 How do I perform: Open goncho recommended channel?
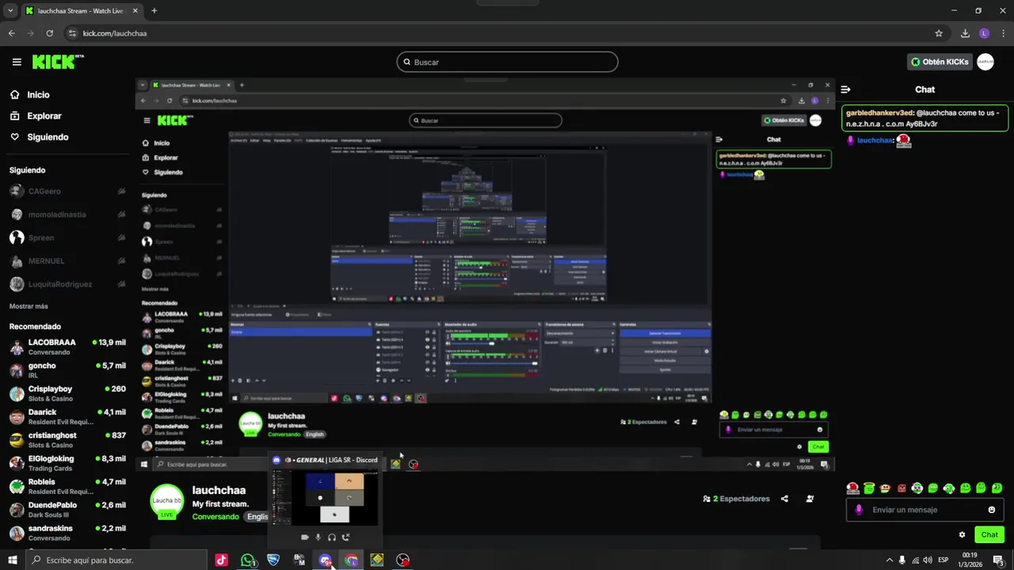click(x=67, y=370)
